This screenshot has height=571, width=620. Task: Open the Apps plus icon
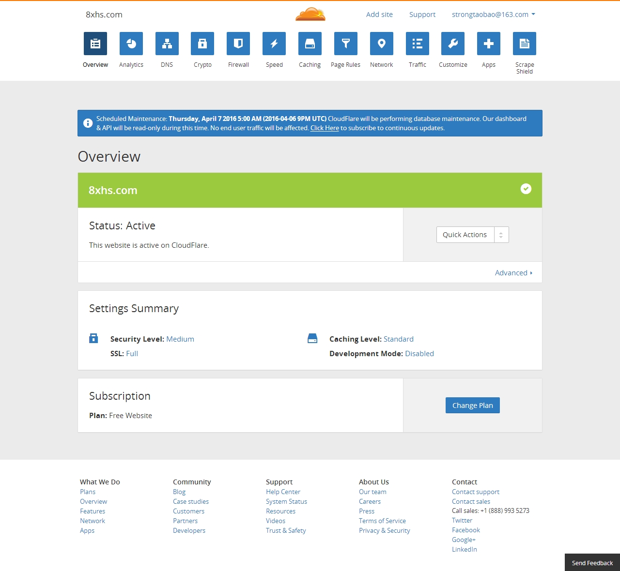pyautogui.click(x=489, y=44)
